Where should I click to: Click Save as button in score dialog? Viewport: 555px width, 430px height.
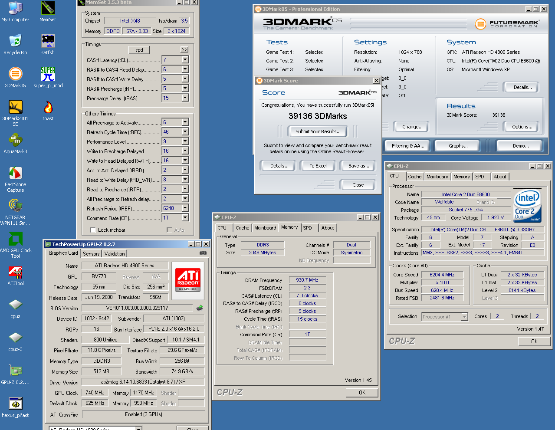[x=359, y=166]
